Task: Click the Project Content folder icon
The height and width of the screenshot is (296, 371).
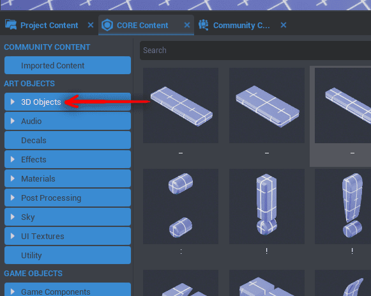Action: click(11, 25)
